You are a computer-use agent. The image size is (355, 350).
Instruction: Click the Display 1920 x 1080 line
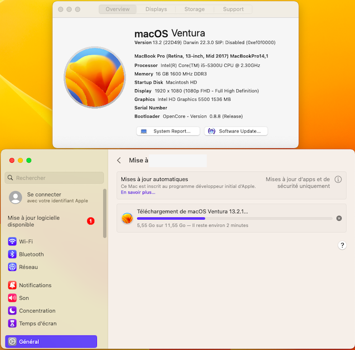197,91
